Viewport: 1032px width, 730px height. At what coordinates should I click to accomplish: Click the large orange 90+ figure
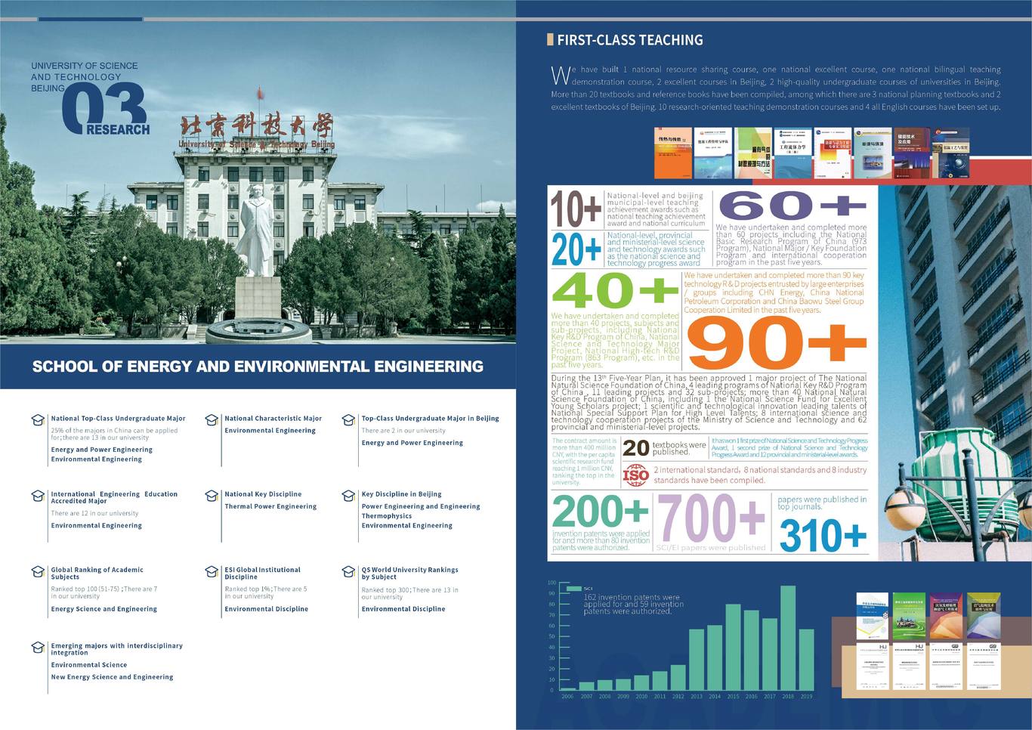[776, 343]
